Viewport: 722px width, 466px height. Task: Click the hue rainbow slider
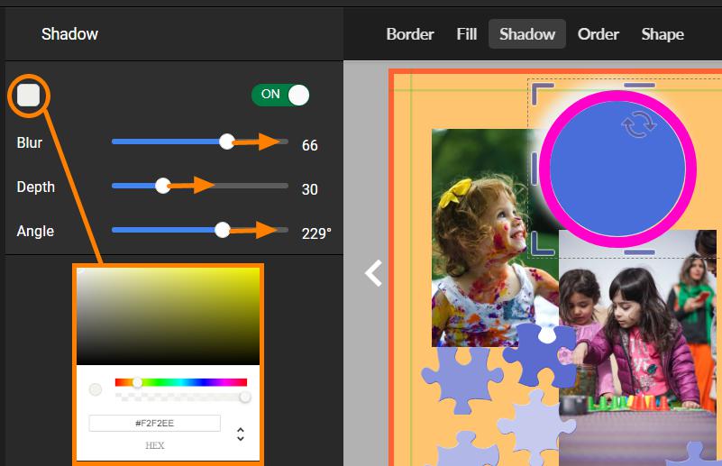tap(181, 382)
